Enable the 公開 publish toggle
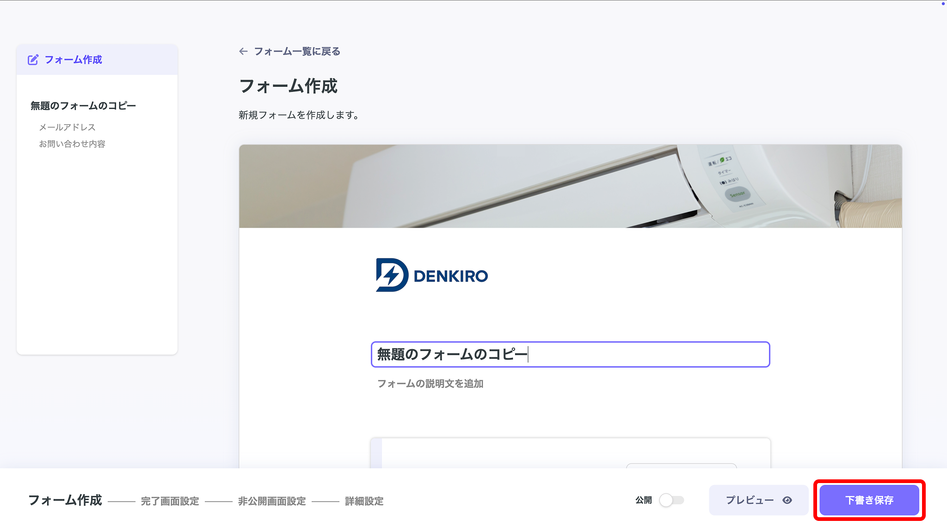Image resolution: width=947 pixels, height=532 pixels. click(672, 499)
